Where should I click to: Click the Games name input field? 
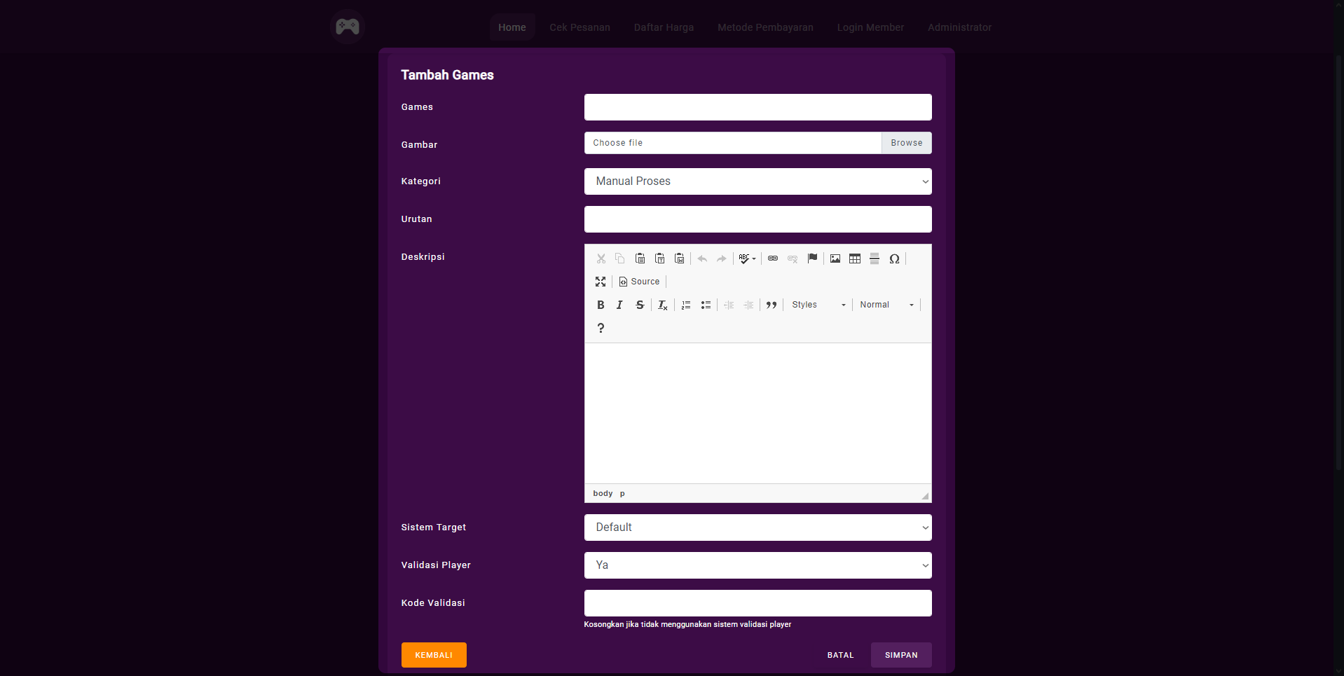pyautogui.click(x=757, y=107)
